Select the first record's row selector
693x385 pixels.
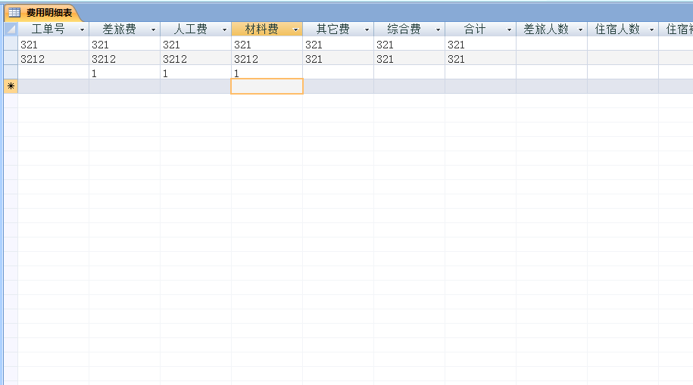pos(11,45)
